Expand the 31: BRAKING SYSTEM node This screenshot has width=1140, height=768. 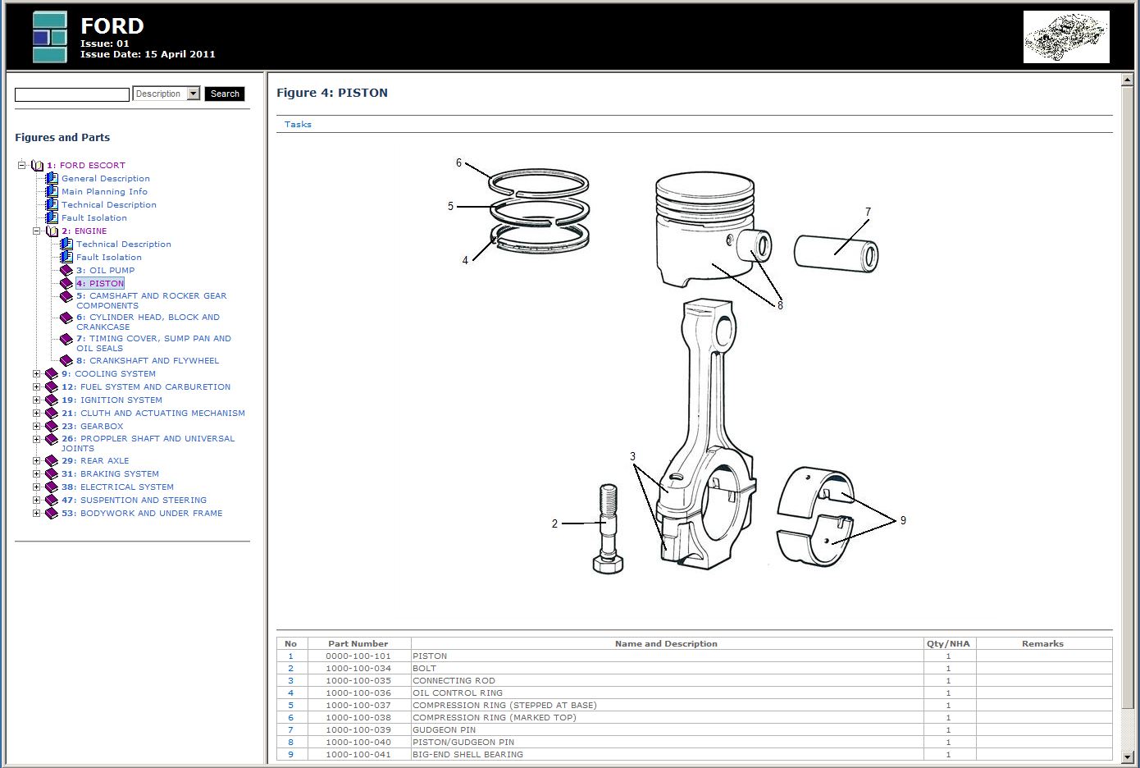click(37, 473)
